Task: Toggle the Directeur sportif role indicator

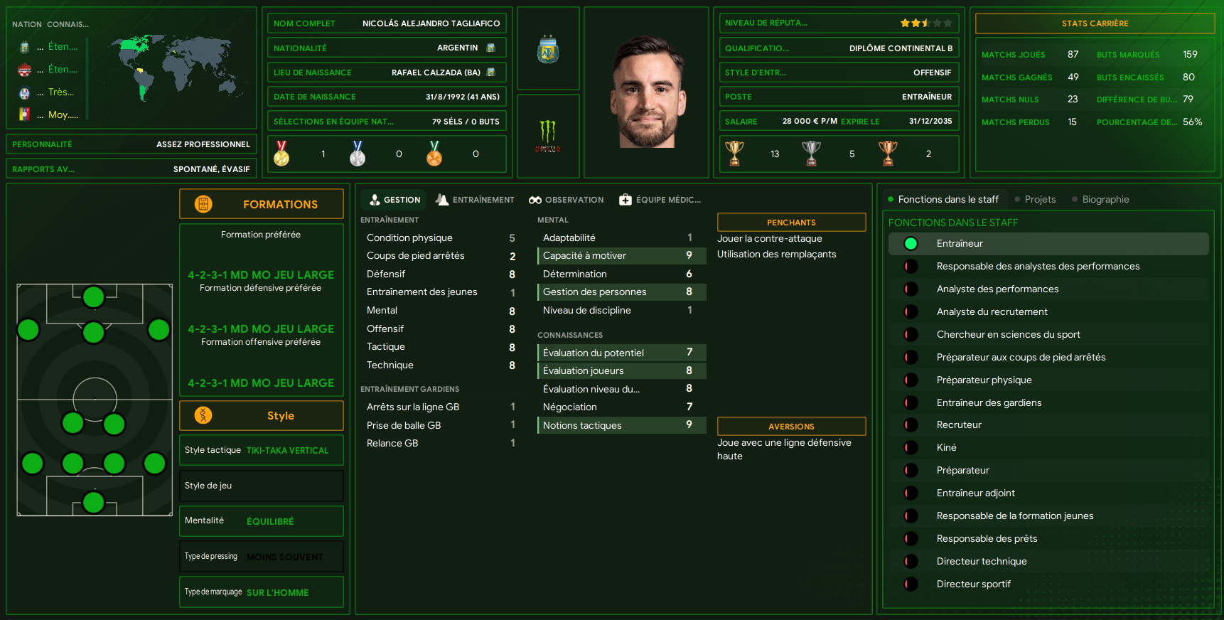Action: tap(911, 584)
